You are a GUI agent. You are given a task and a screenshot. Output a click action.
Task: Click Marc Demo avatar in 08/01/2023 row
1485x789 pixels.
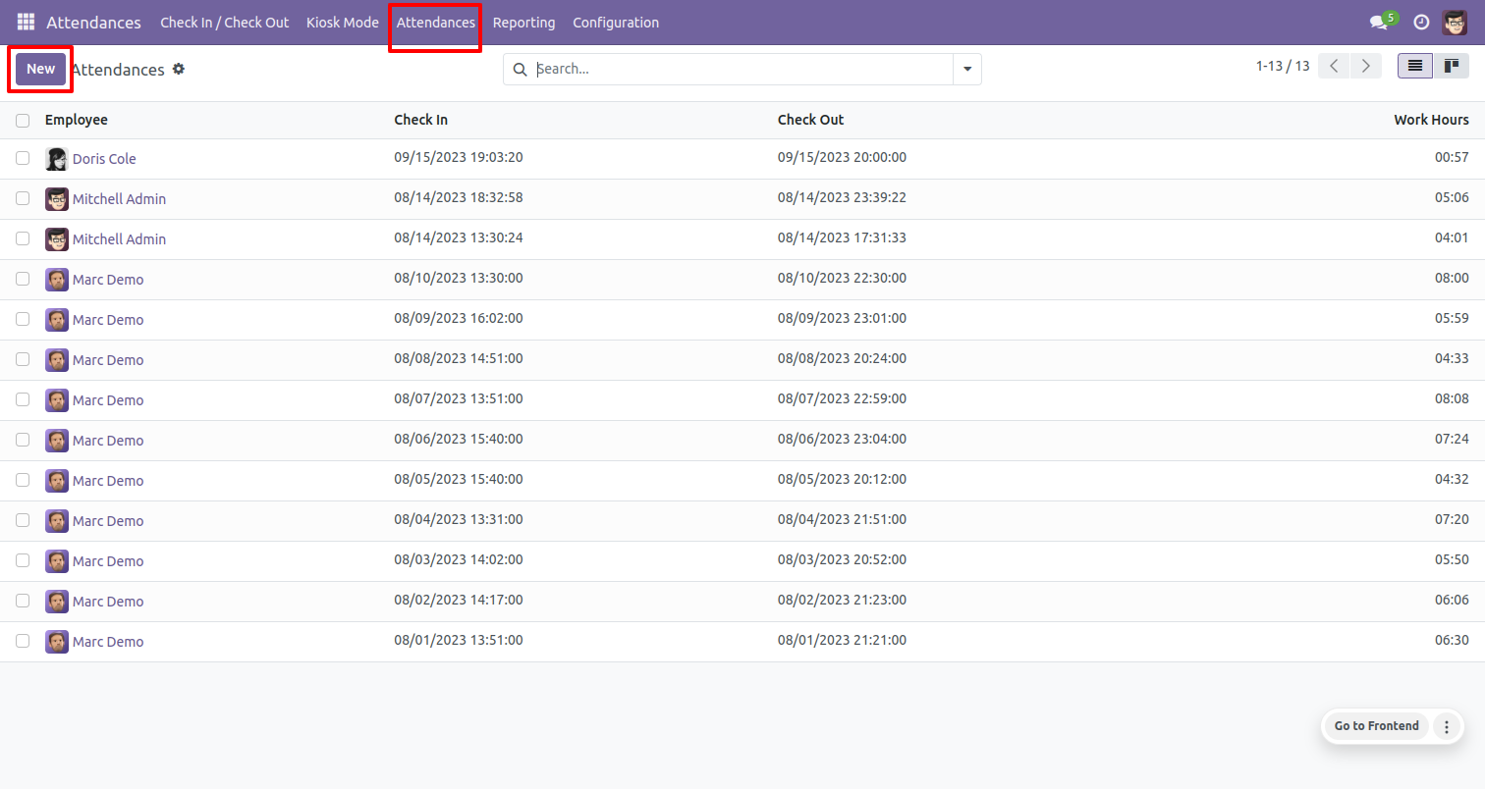click(x=57, y=642)
